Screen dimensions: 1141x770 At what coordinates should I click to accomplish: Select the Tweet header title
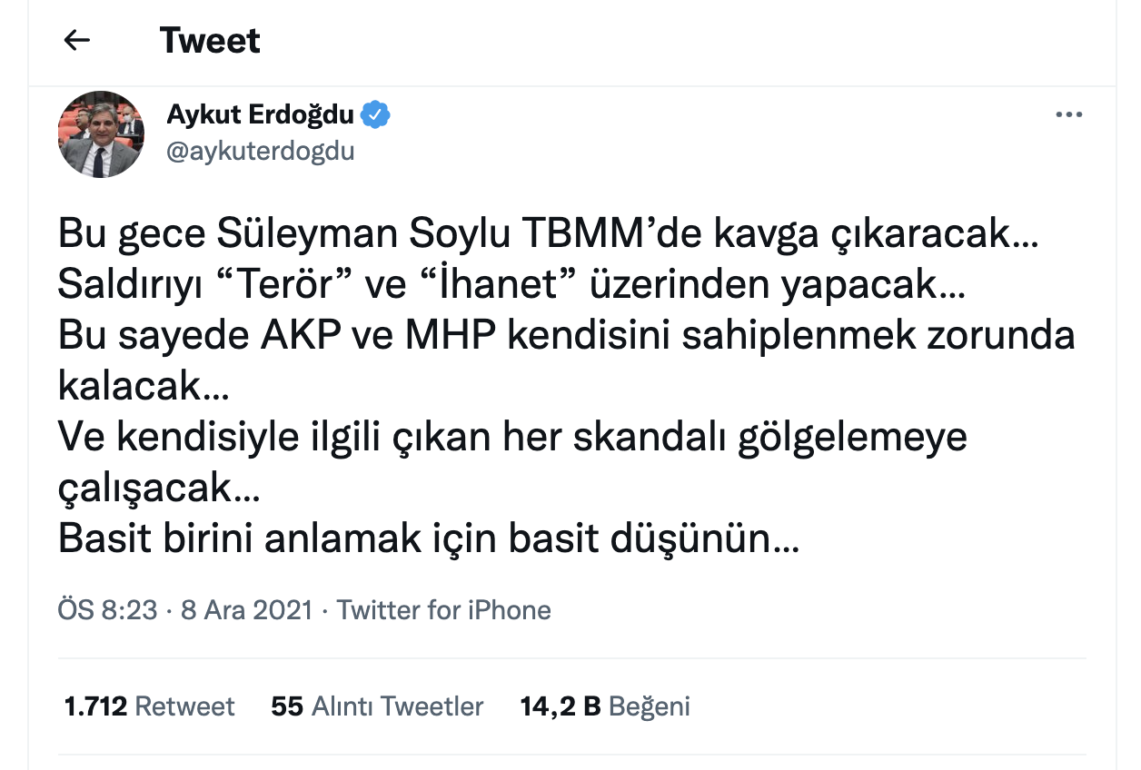(210, 40)
